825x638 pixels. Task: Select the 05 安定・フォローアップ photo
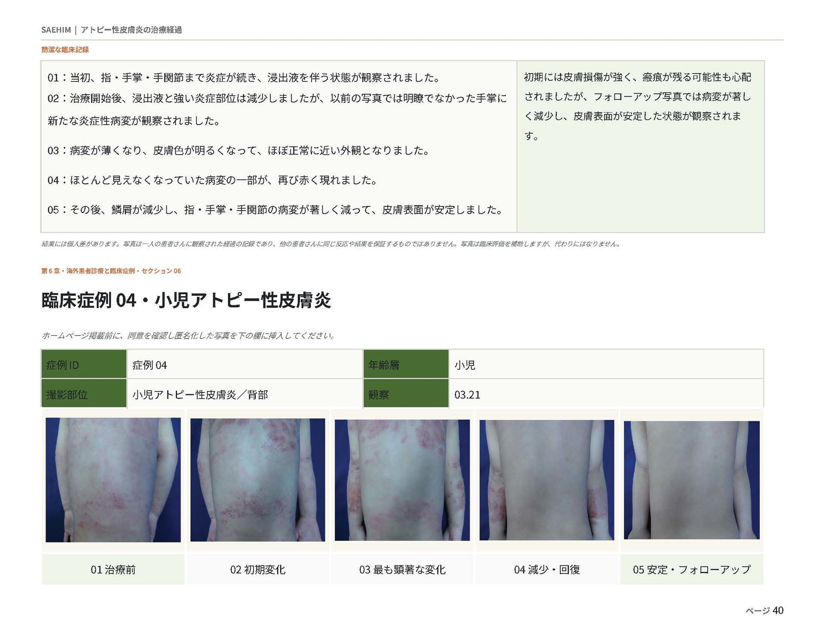tap(692, 480)
